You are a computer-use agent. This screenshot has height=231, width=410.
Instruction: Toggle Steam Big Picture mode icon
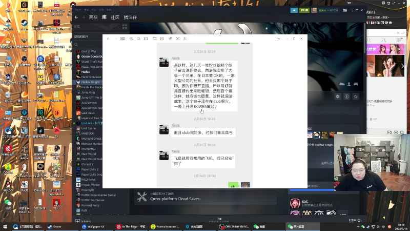point(345,10)
